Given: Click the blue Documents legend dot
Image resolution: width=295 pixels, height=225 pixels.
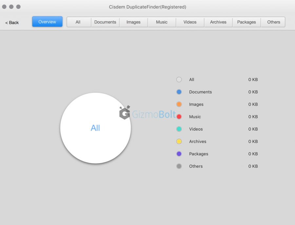Looking at the screenshot, I should [x=179, y=92].
